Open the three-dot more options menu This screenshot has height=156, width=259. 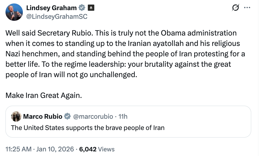pos(247,8)
